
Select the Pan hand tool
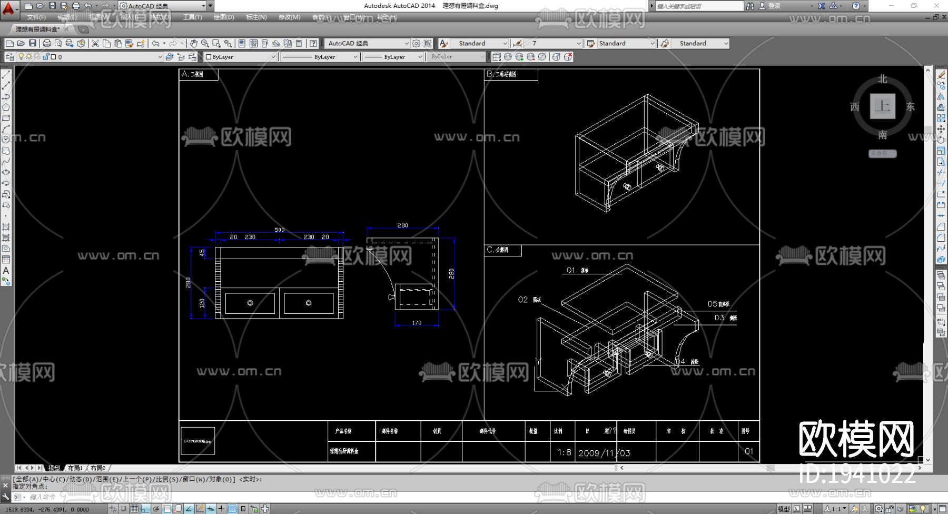pos(194,43)
